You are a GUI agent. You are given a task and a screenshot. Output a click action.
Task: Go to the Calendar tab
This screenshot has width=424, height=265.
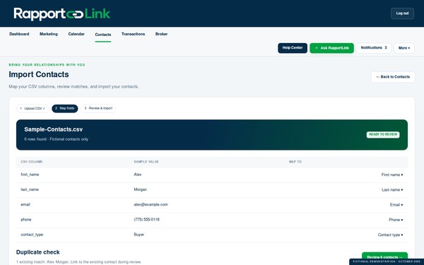coord(76,34)
